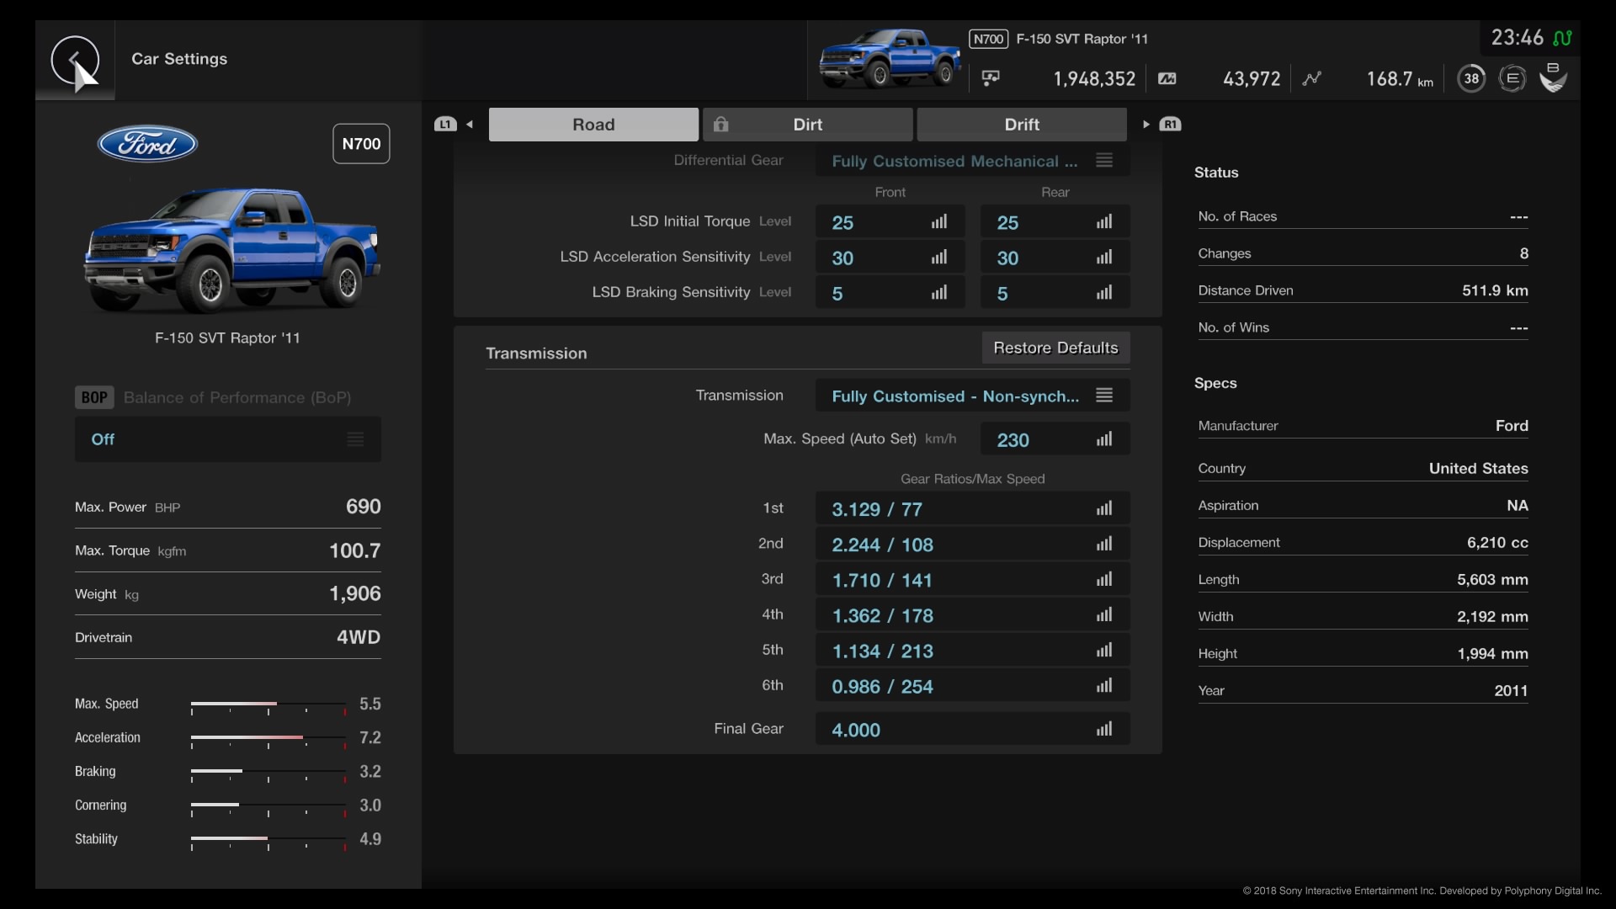Click the Displacement 6,210 cc value

[x=1497, y=543]
